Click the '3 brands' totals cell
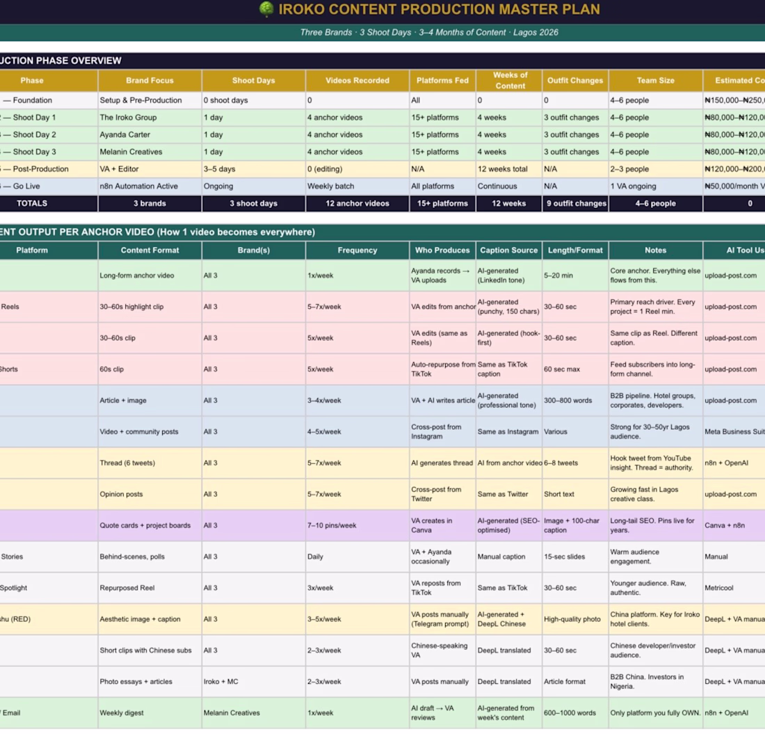This screenshot has width=765, height=734. [x=150, y=204]
